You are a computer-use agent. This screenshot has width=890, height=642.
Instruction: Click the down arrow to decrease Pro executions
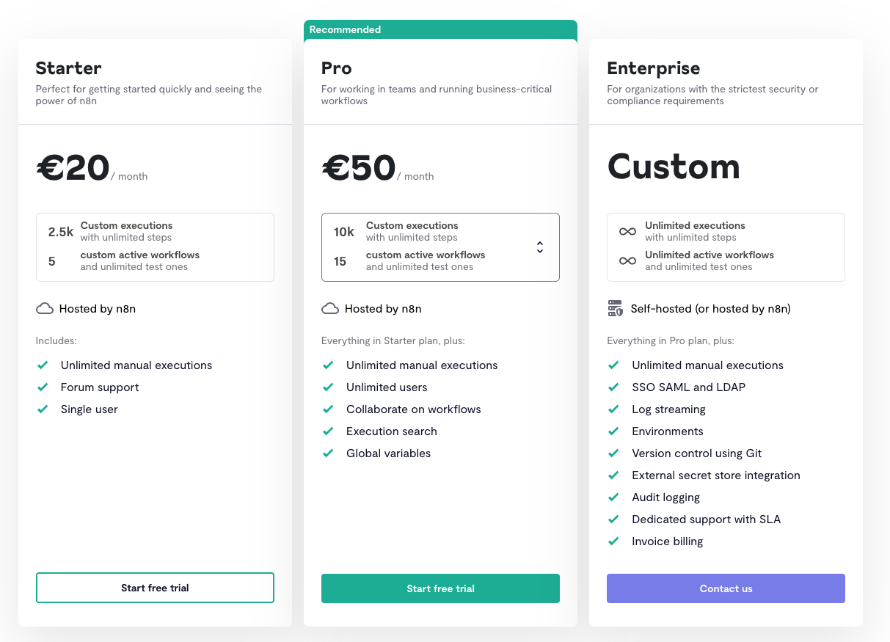pyautogui.click(x=539, y=252)
